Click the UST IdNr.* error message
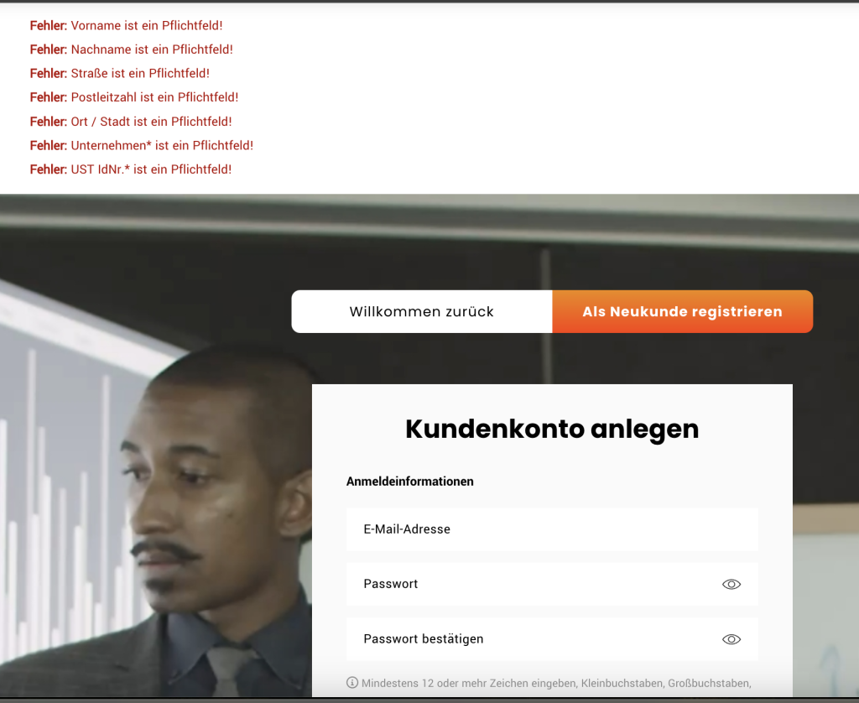 tap(131, 169)
